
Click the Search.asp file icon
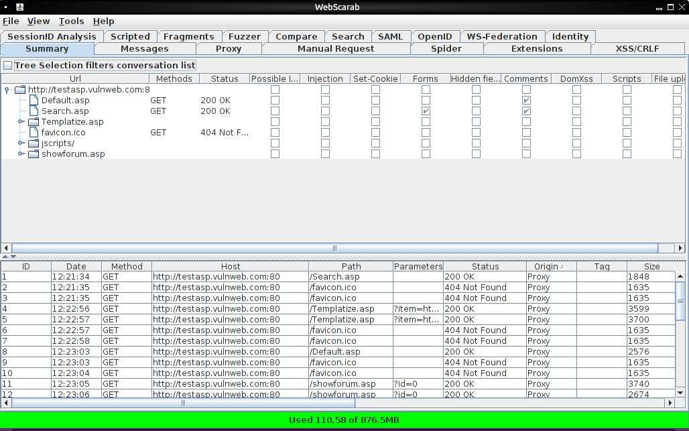tap(34, 111)
